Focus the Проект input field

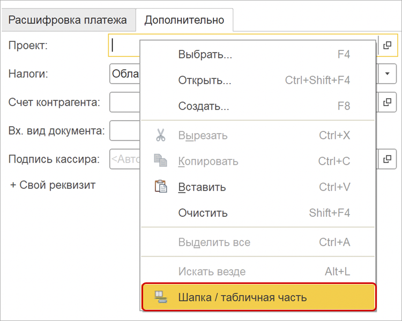click(123, 46)
